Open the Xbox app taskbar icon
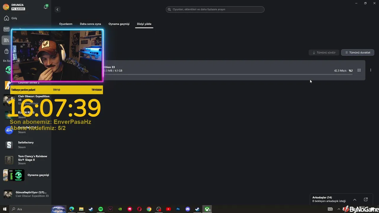Viewport: 379px width, 213px height. [x=207, y=209]
